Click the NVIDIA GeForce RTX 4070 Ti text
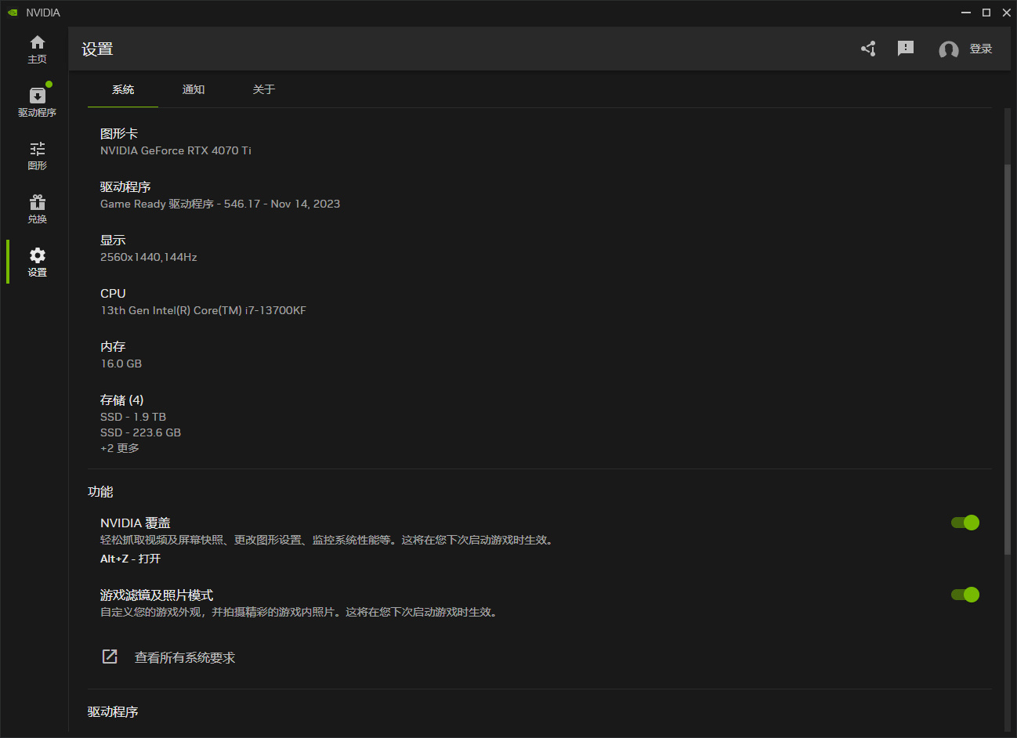The width and height of the screenshot is (1017, 738). (176, 150)
